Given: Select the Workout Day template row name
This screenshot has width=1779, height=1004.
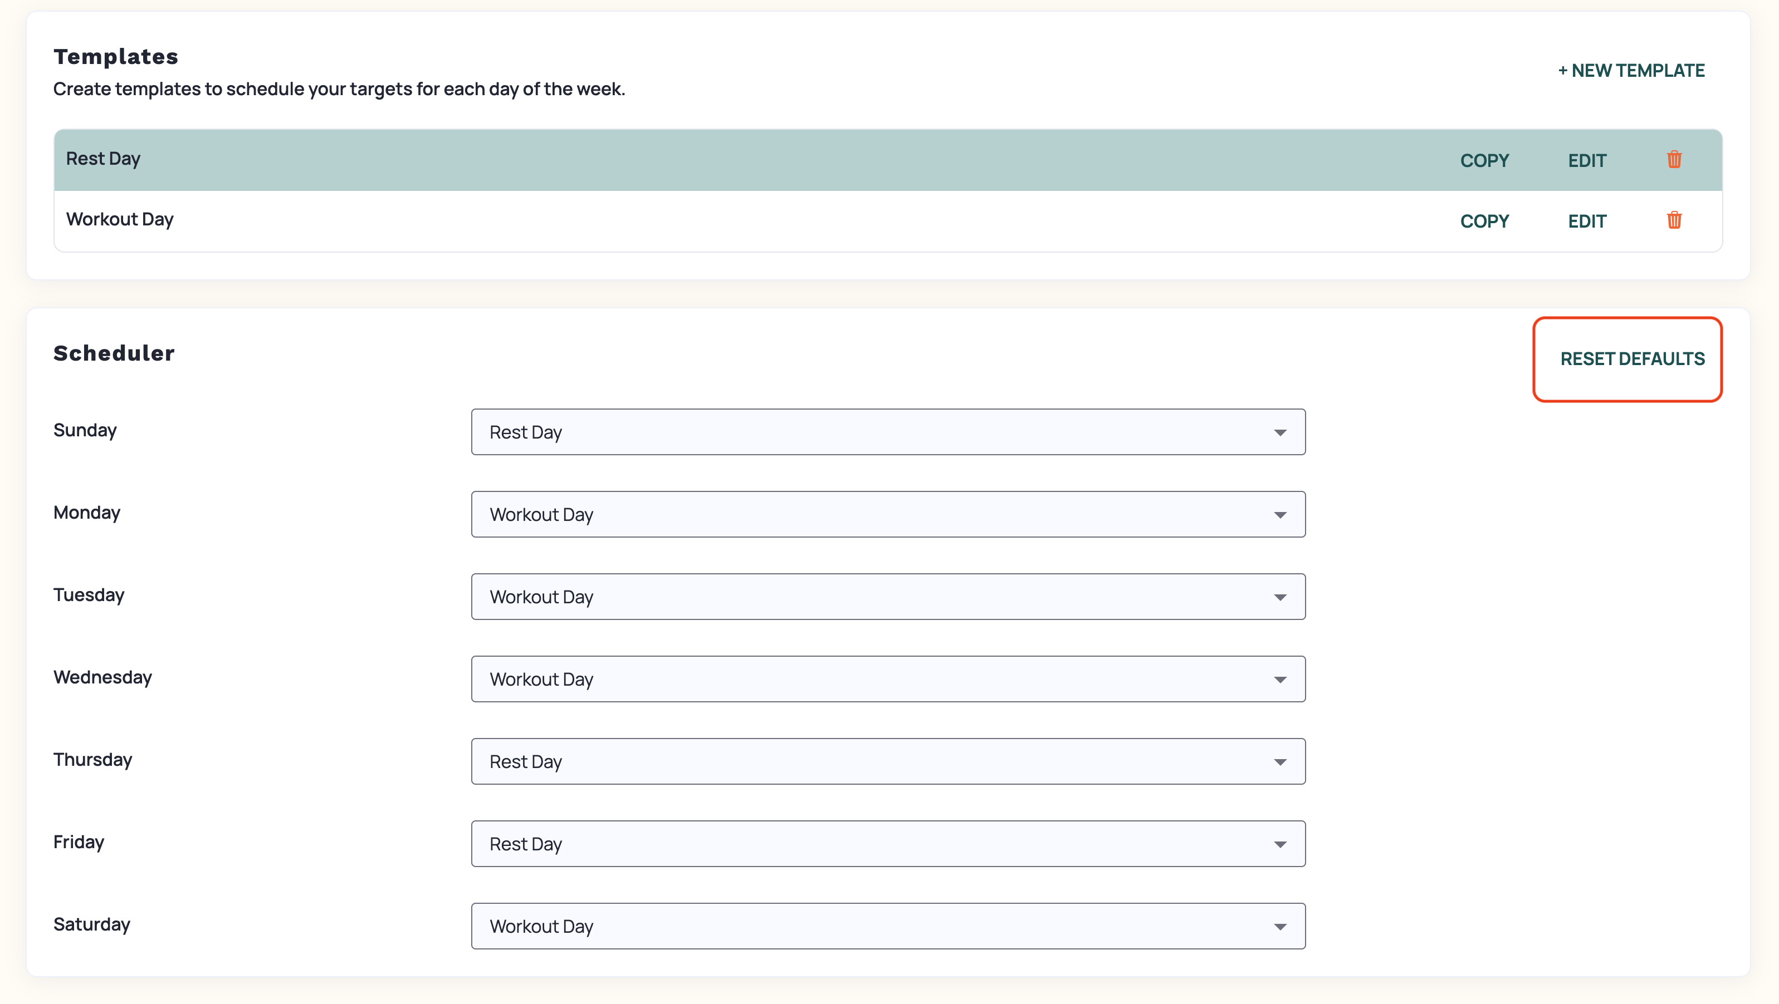Looking at the screenshot, I should coord(120,219).
